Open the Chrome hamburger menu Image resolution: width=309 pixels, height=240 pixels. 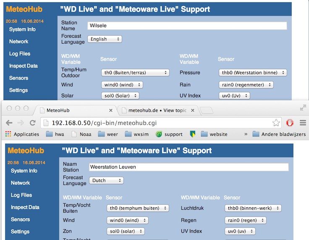(302, 123)
